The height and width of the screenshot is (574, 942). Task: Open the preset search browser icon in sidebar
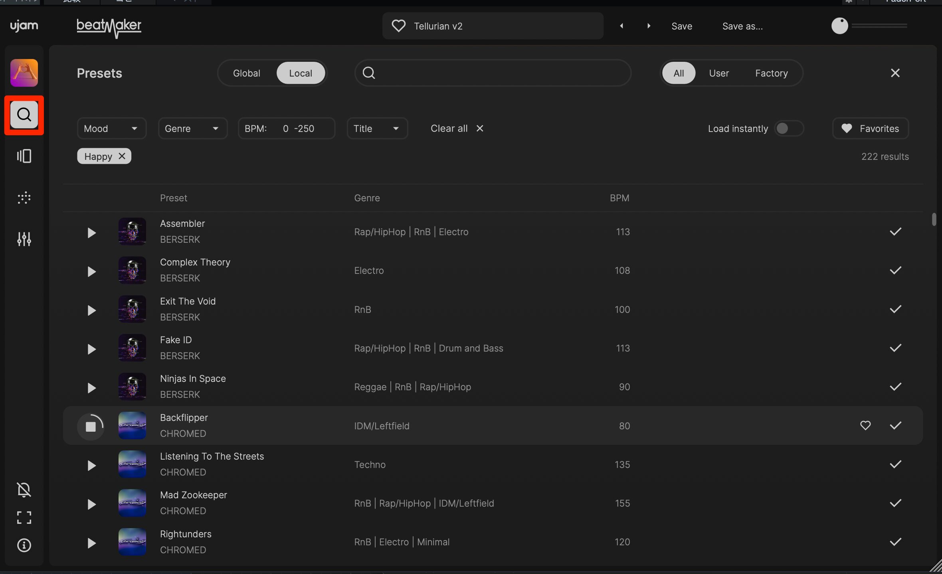click(x=24, y=115)
